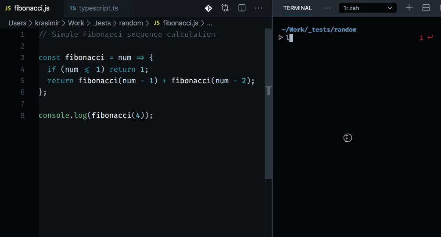441x237 pixels.
Task: Click line number 3 in the gutter
Action: coord(22,57)
